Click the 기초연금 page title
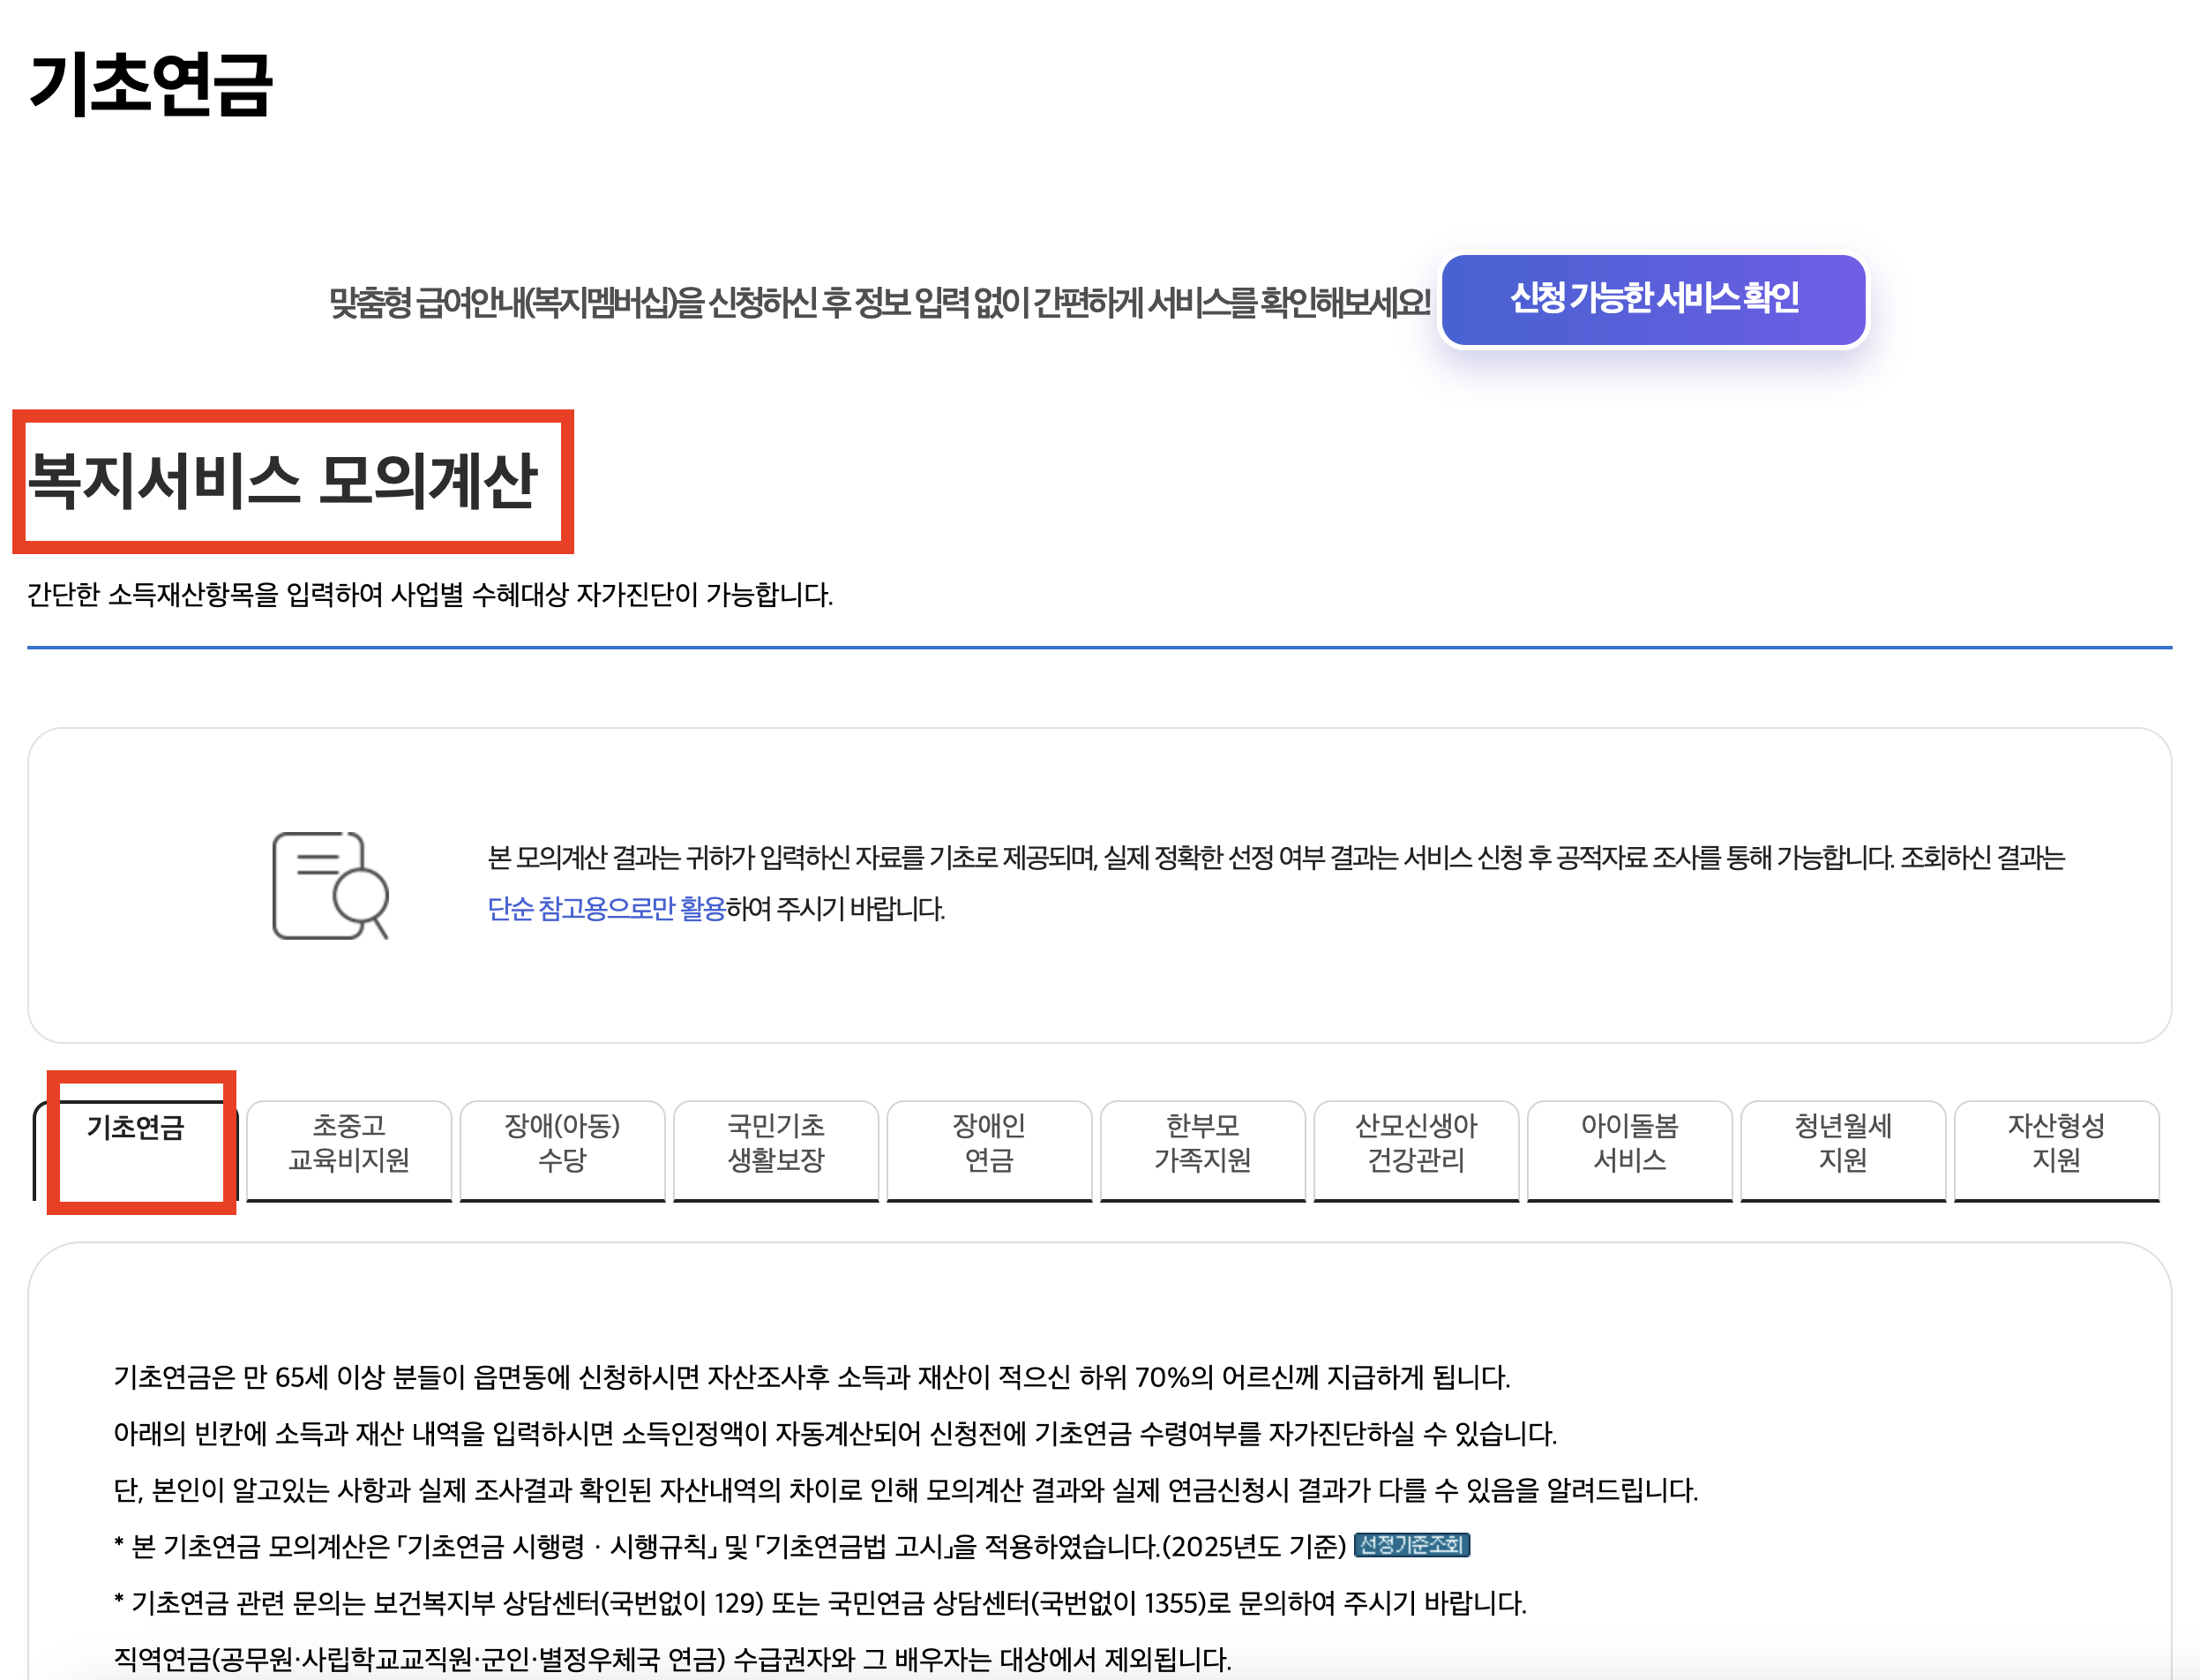This screenshot has height=1680, width=2200. click(x=151, y=84)
